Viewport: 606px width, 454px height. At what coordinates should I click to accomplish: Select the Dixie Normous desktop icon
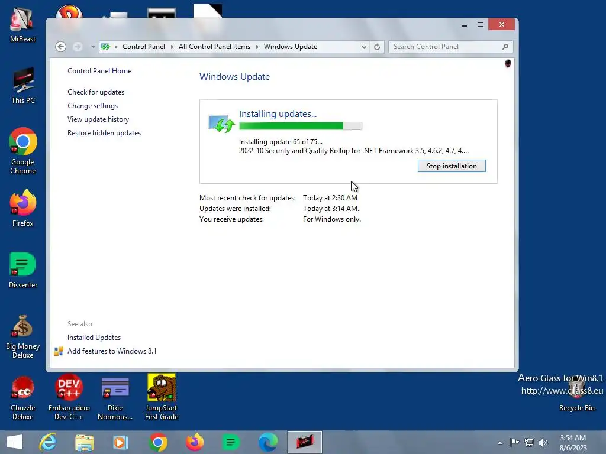pyautogui.click(x=115, y=398)
